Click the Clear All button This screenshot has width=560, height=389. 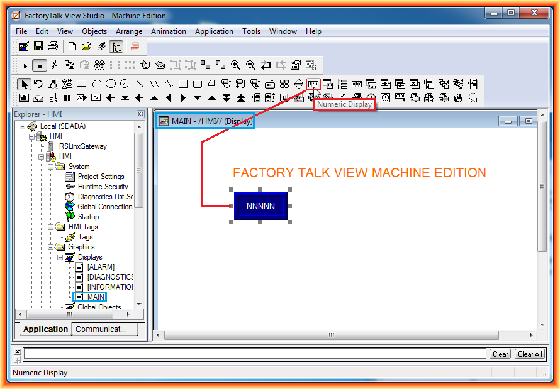(x=529, y=354)
